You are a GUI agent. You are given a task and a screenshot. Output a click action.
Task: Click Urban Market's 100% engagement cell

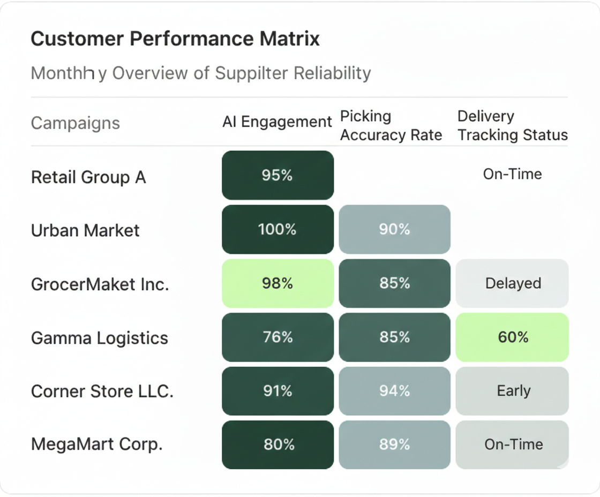pos(277,229)
